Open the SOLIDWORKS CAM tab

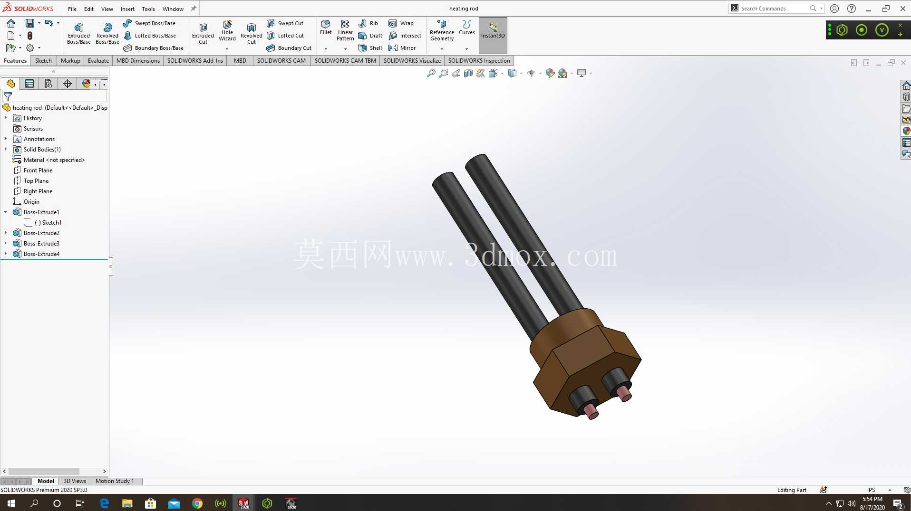click(x=281, y=60)
